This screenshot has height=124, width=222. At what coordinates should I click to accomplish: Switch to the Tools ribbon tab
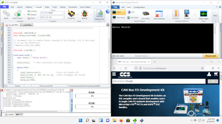click(55, 7)
